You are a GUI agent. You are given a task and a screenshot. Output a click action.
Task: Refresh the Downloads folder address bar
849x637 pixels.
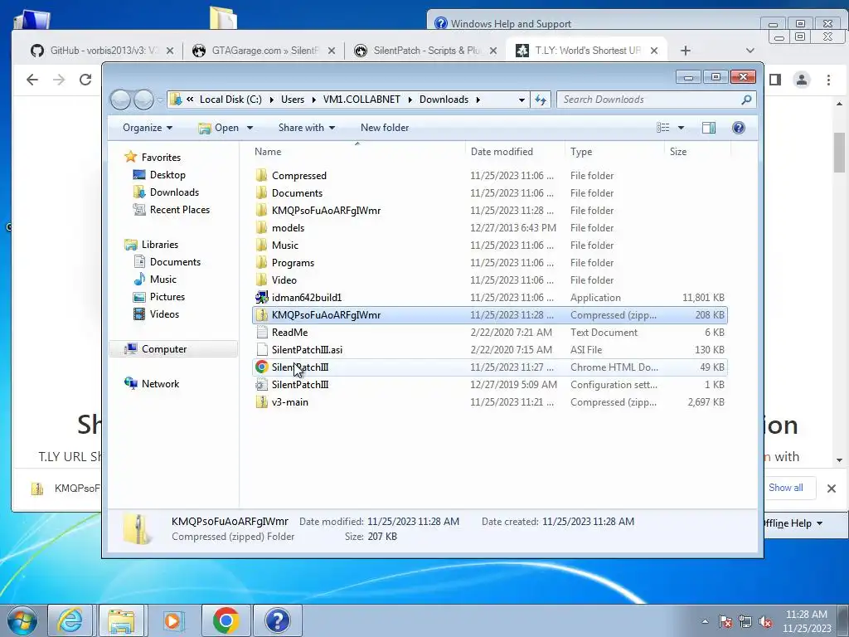coord(541,100)
